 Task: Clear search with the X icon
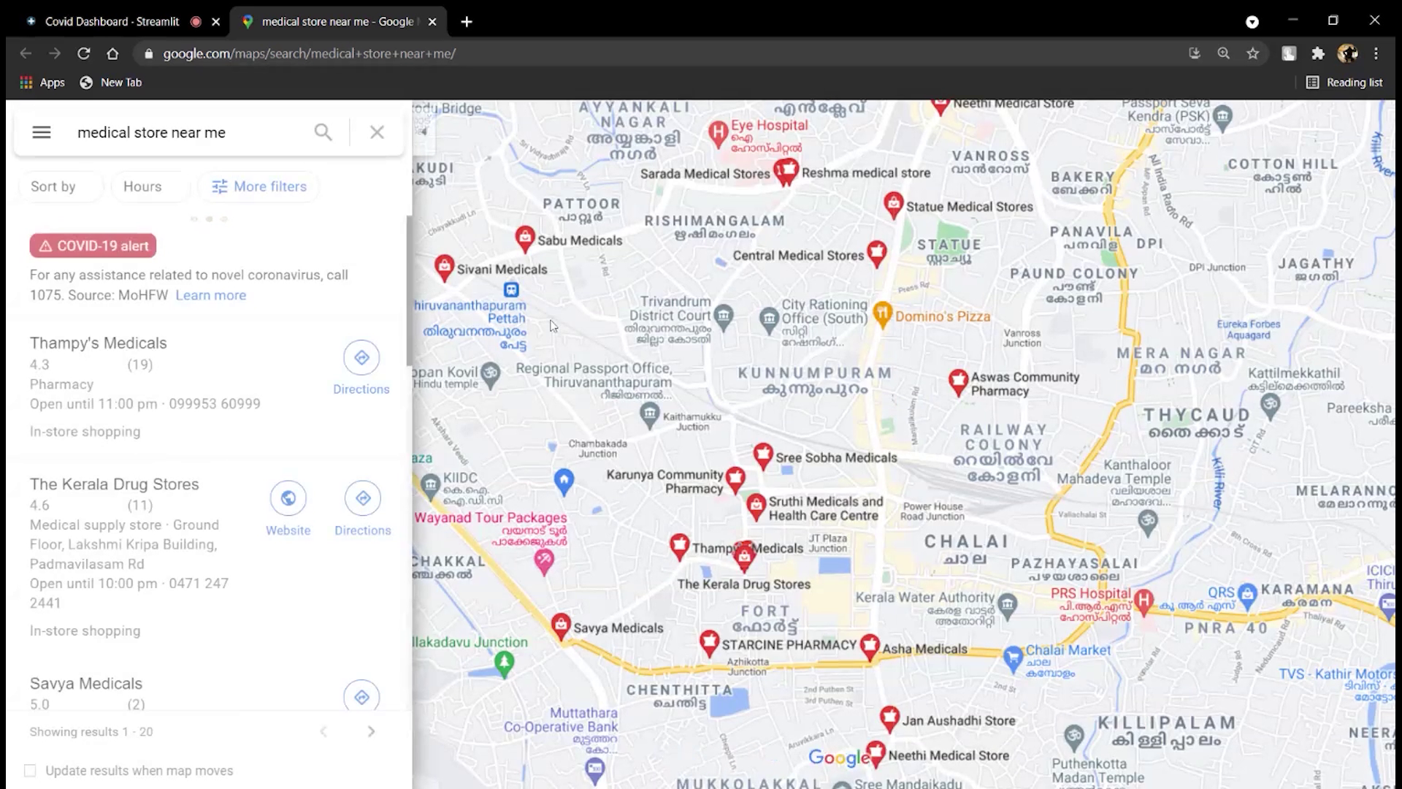coord(377,132)
